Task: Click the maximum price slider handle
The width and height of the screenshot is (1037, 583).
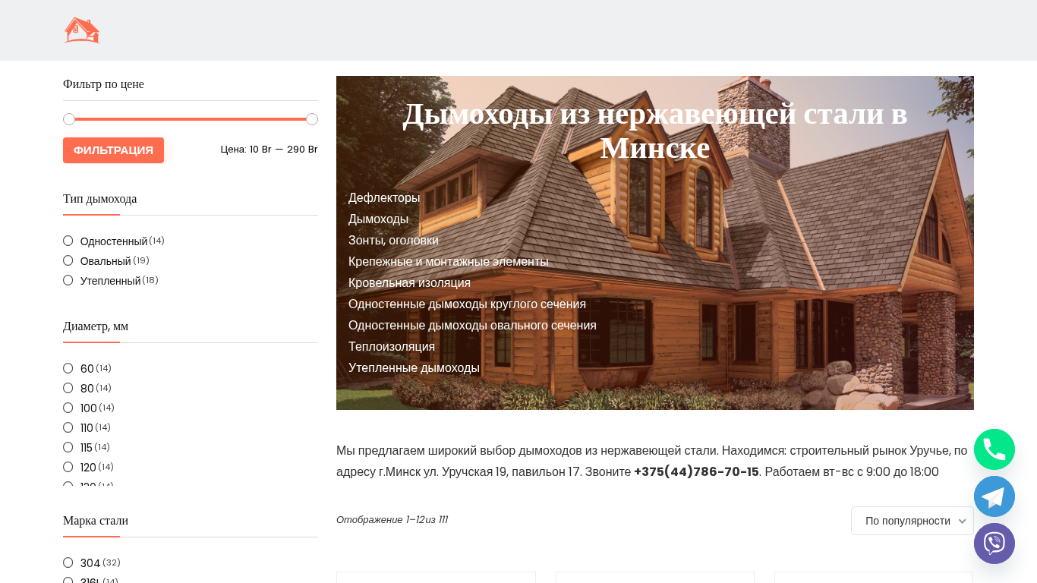Action: click(x=312, y=119)
